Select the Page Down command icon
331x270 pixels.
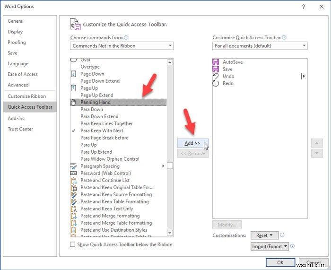(73, 74)
